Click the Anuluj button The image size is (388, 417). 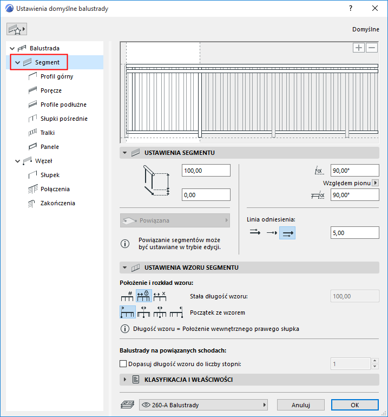(301, 405)
